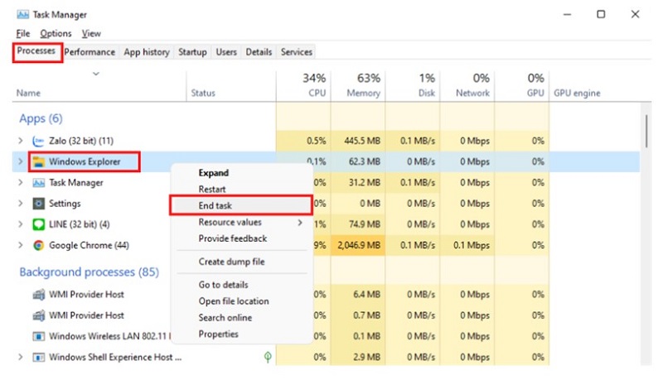Click Zalo's 445.5 MB memory value
This screenshot has height=380, width=663.
pyautogui.click(x=362, y=141)
